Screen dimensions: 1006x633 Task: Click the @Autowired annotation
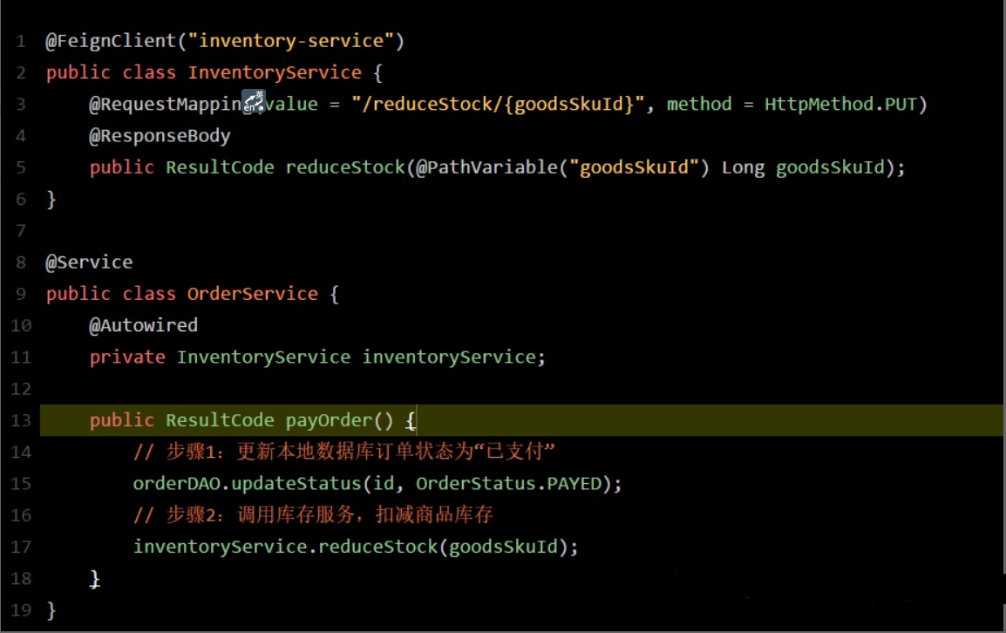coord(144,325)
